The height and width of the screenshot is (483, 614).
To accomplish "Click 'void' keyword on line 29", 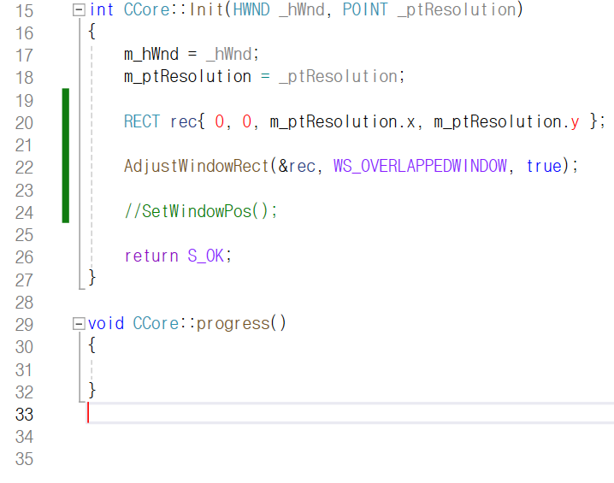I will pyautogui.click(x=106, y=324).
